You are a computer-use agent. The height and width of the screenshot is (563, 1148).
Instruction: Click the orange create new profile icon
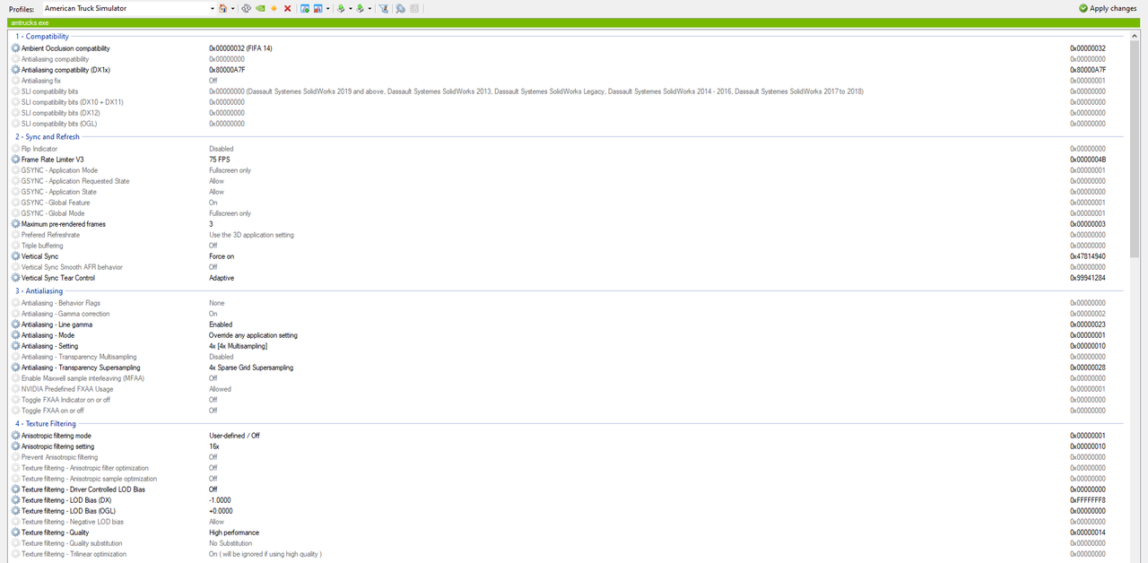point(274,8)
